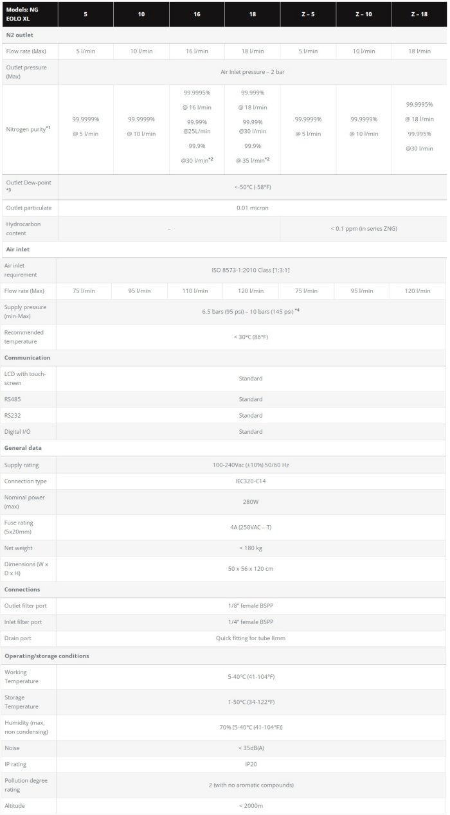This screenshot has width=450, height=815.
Task: Select the "280W" nominal power value
Action: [250, 502]
